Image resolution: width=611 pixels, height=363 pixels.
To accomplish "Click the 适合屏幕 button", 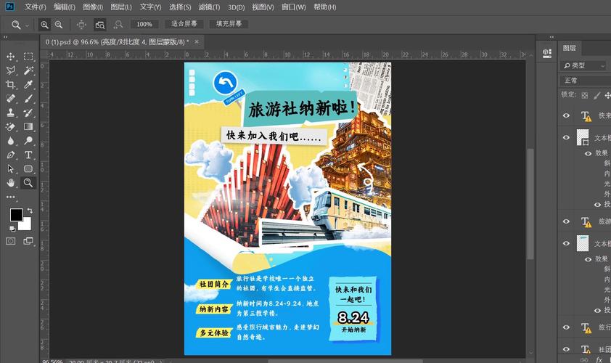I will [184, 24].
